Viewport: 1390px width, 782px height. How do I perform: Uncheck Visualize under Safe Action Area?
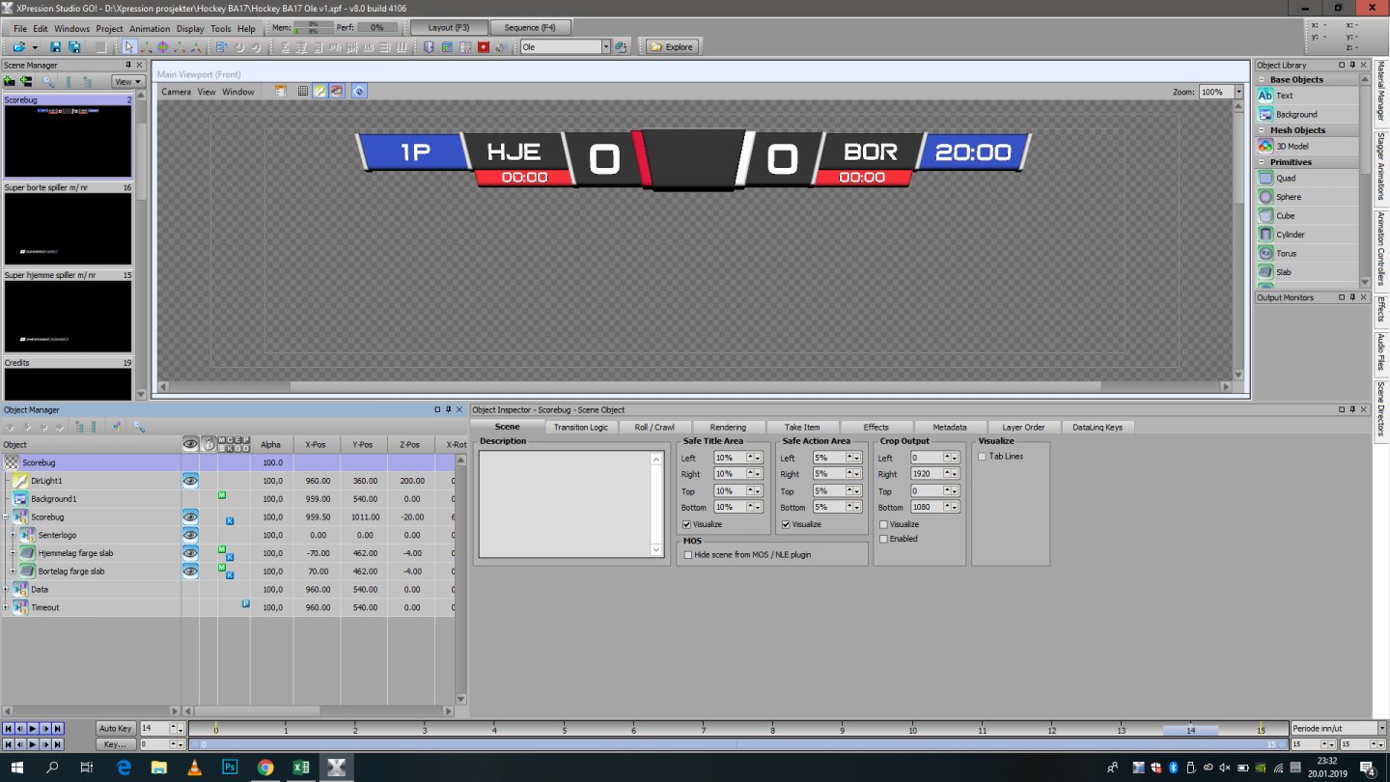click(786, 524)
